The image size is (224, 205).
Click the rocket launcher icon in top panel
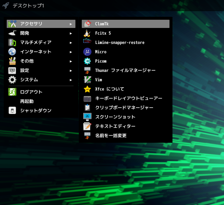6,6
